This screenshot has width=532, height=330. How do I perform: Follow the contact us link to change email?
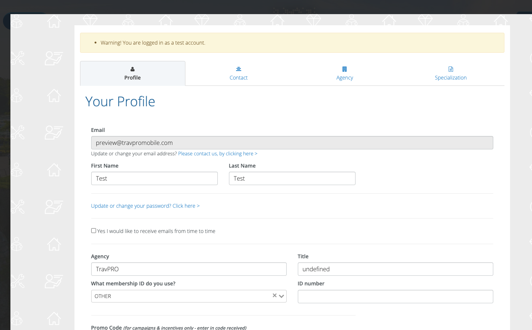[x=217, y=153]
